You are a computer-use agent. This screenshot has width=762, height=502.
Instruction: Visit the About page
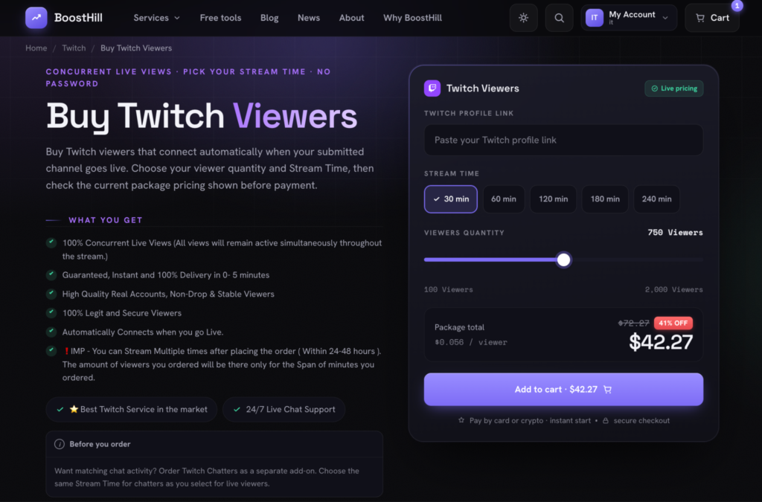351,18
